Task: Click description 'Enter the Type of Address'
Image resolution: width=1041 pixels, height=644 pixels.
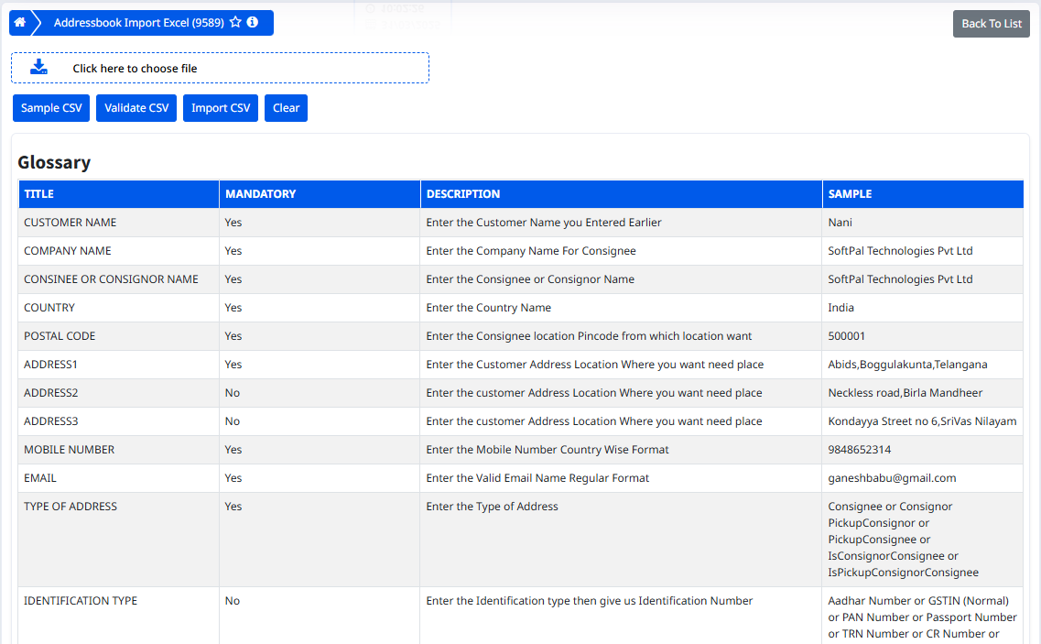Action: pyautogui.click(x=492, y=507)
